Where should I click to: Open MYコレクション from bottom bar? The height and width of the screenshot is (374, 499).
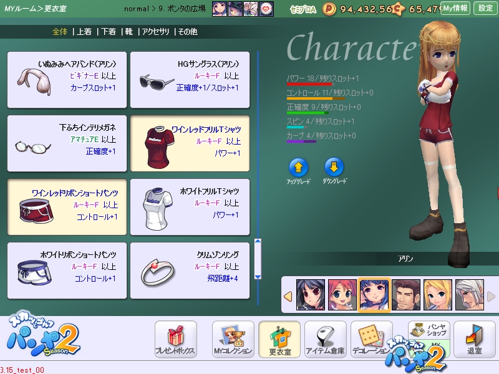point(233,340)
